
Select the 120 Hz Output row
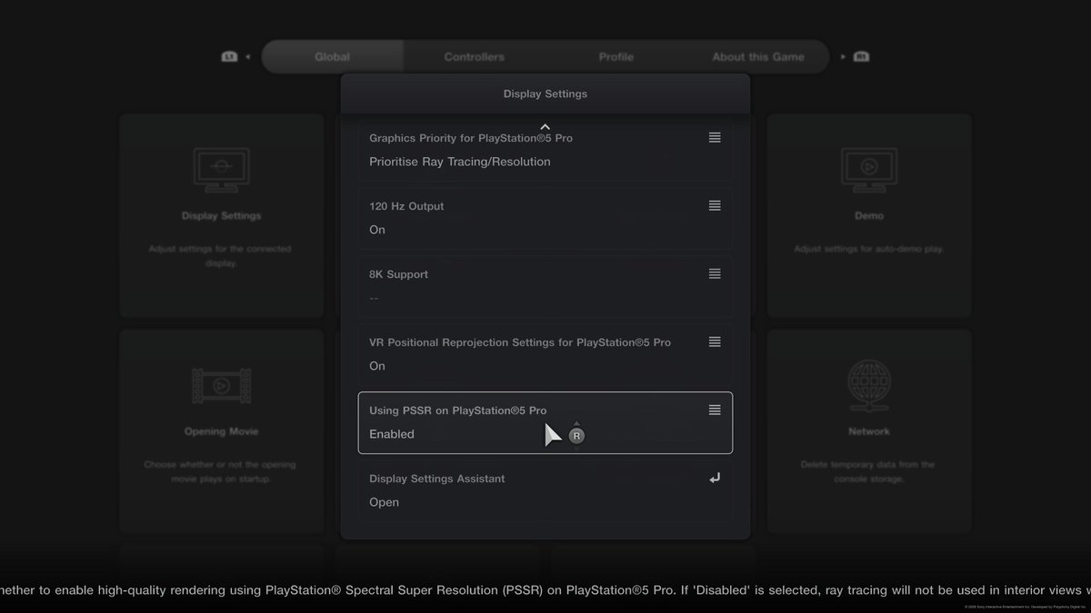click(545, 218)
